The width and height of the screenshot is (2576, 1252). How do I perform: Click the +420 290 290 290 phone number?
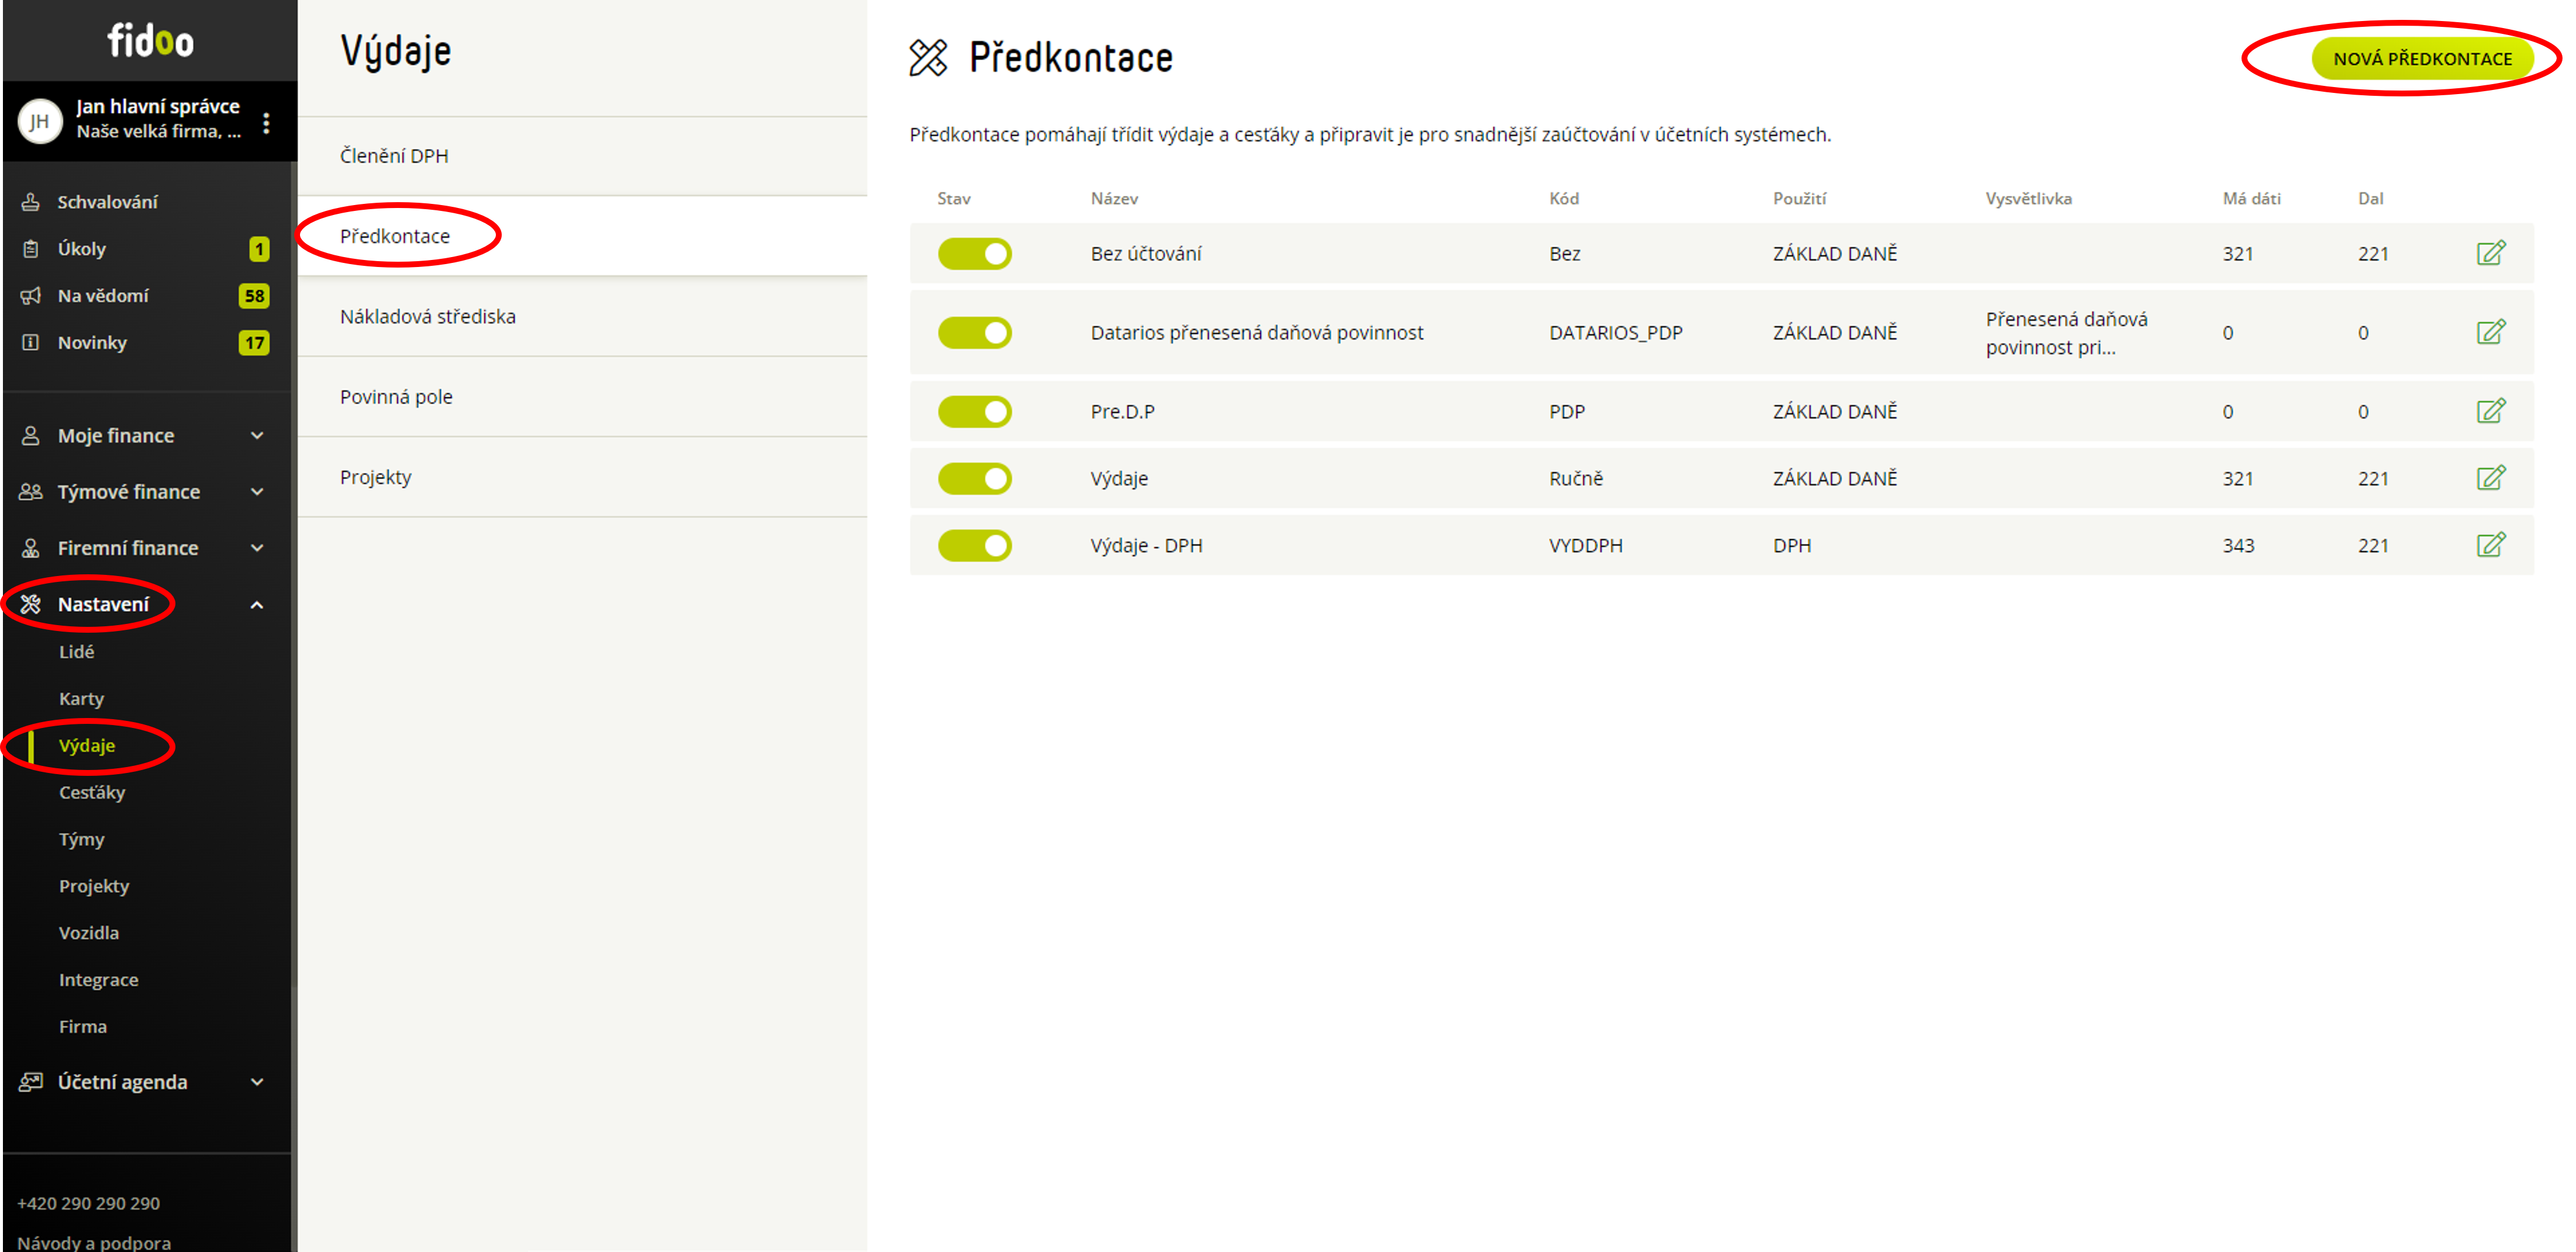click(x=88, y=1203)
